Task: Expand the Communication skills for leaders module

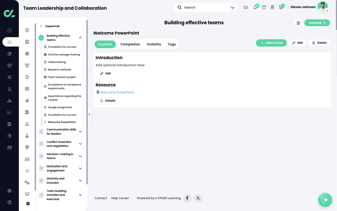Action: (x=80, y=131)
